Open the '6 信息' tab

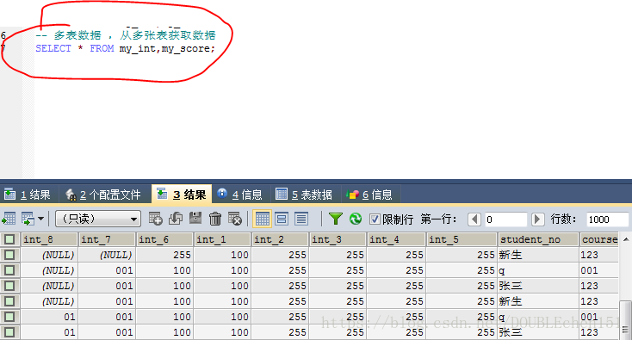coord(369,195)
